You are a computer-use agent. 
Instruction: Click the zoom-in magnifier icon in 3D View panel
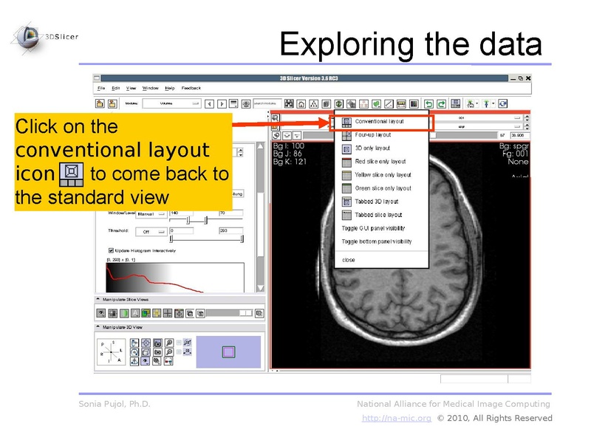click(168, 342)
